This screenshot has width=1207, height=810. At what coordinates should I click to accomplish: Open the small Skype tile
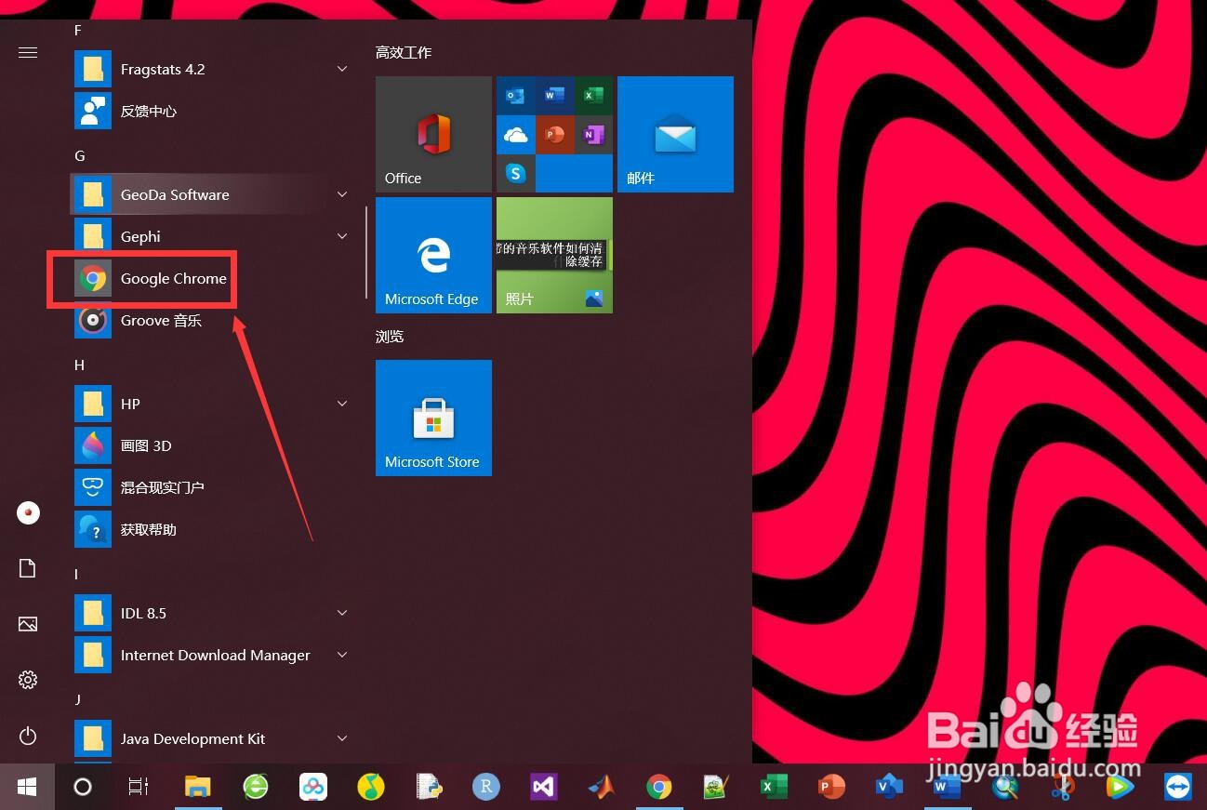coord(515,173)
